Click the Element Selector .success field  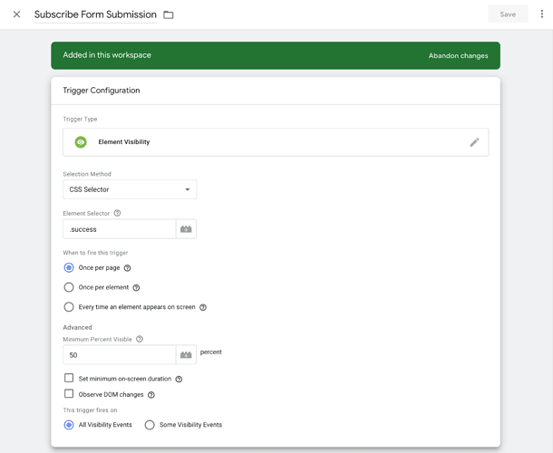(x=119, y=229)
